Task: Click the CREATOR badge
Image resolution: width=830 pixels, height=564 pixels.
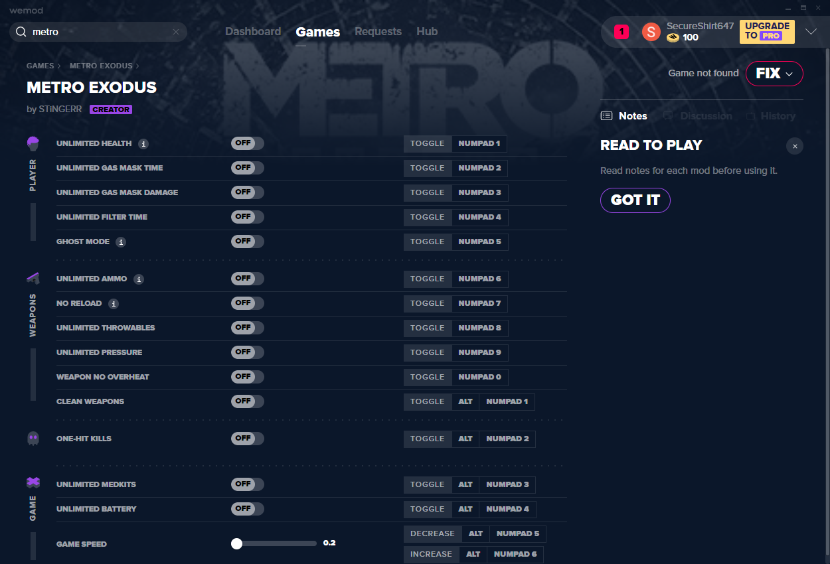Action: [x=111, y=110]
